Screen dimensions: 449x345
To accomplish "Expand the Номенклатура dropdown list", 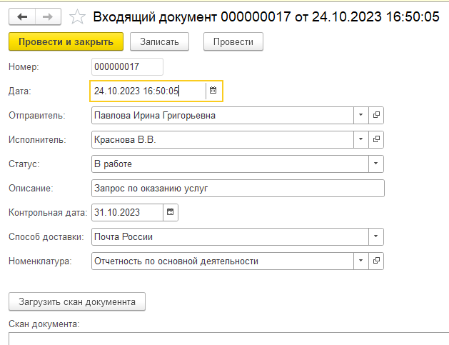I will [x=361, y=261].
